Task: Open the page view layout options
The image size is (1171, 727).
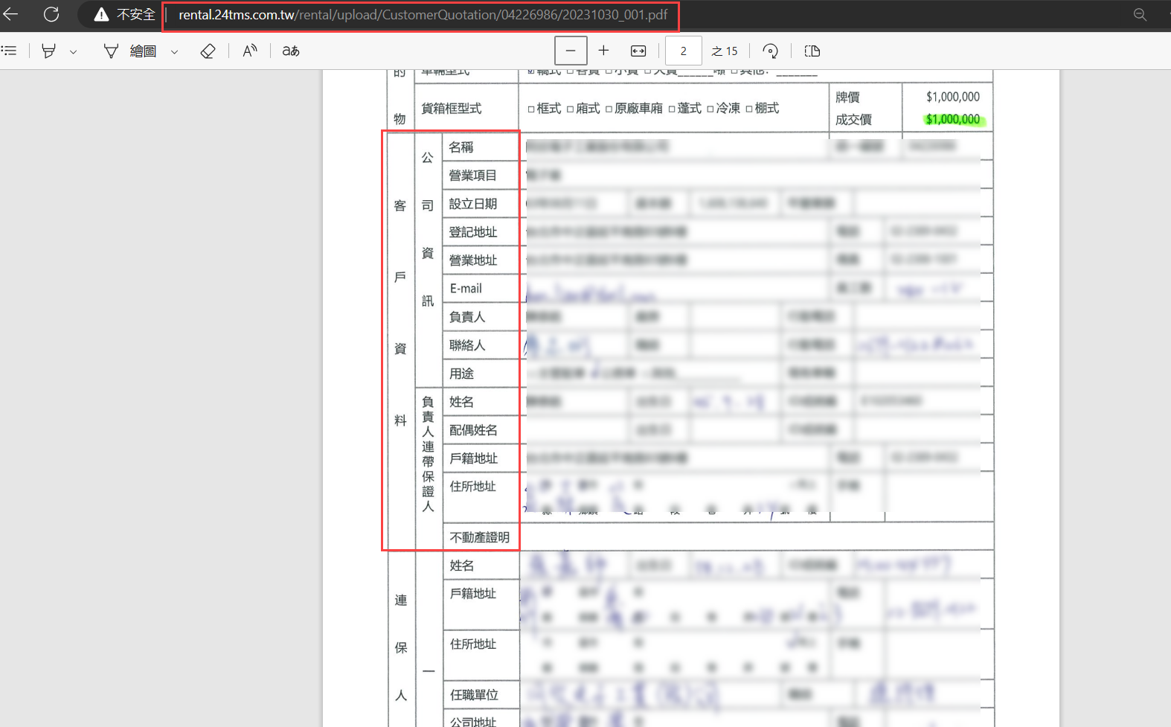Action: click(812, 51)
